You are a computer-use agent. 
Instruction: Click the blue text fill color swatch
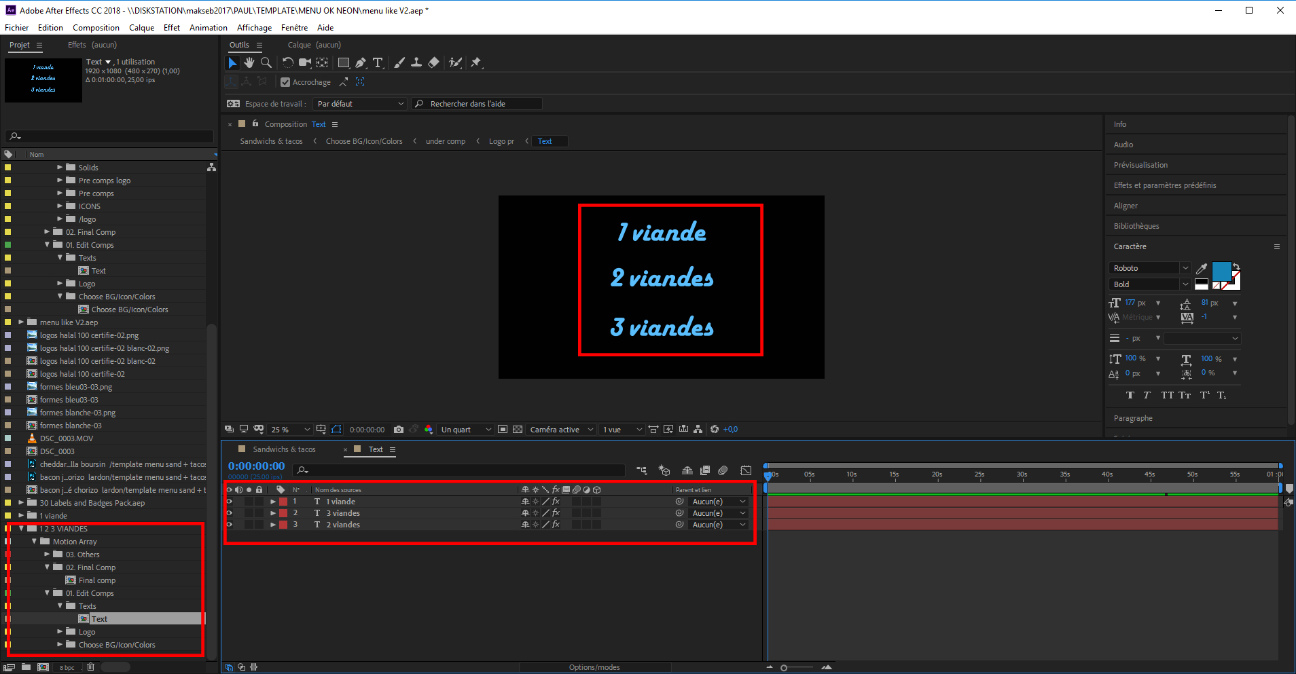(1221, 271)
